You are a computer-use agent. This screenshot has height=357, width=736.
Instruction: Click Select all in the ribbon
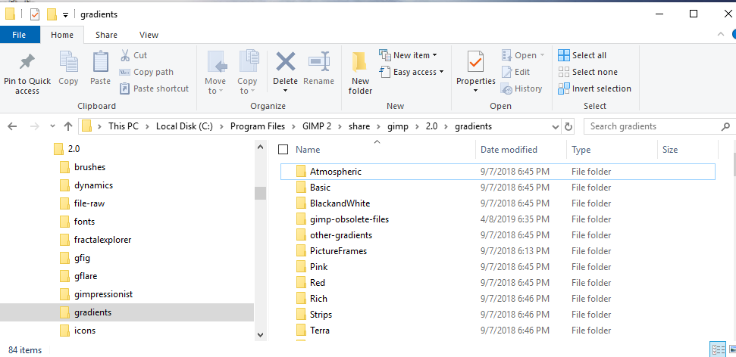click(582, 55)
